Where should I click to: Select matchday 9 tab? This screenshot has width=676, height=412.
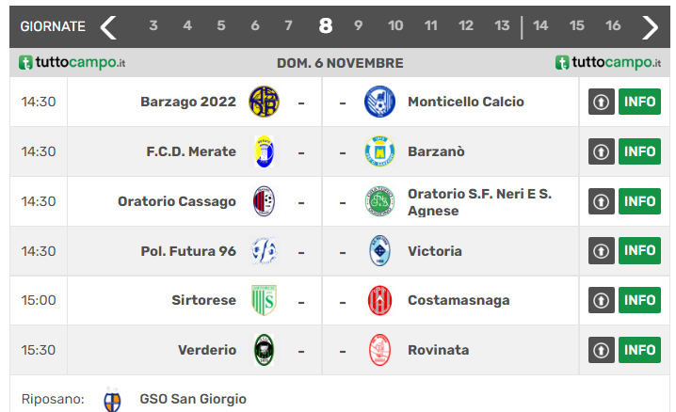point(359,26)
